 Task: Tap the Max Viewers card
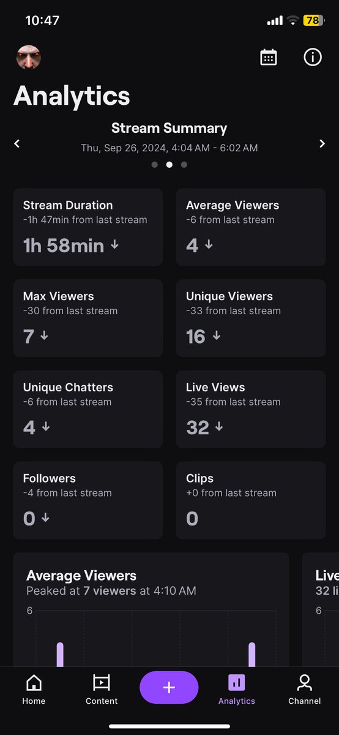coord(88,318)
